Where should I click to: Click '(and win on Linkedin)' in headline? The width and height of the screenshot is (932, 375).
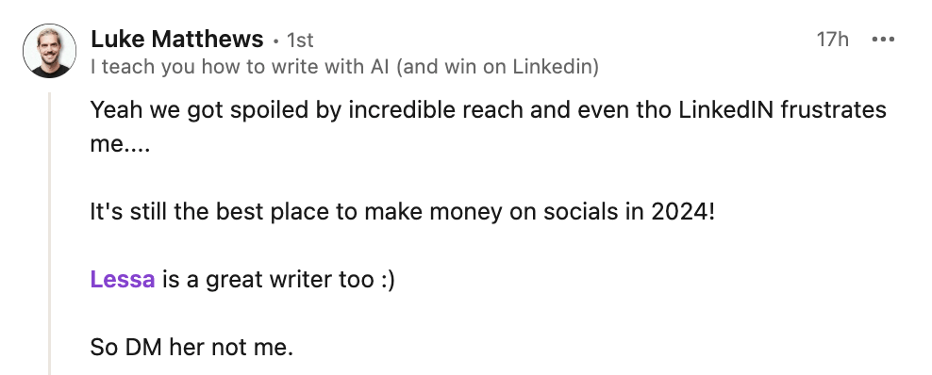pyautogui.click(x=497, y=67)
